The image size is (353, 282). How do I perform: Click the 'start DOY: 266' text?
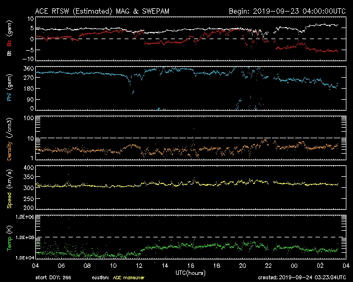coord(53,278)
